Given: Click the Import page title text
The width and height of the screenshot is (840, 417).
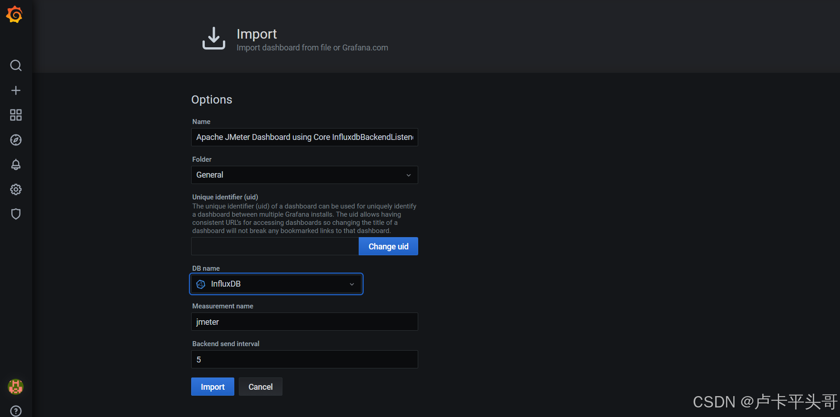Looking at the screenshot, I should [257, 34].
